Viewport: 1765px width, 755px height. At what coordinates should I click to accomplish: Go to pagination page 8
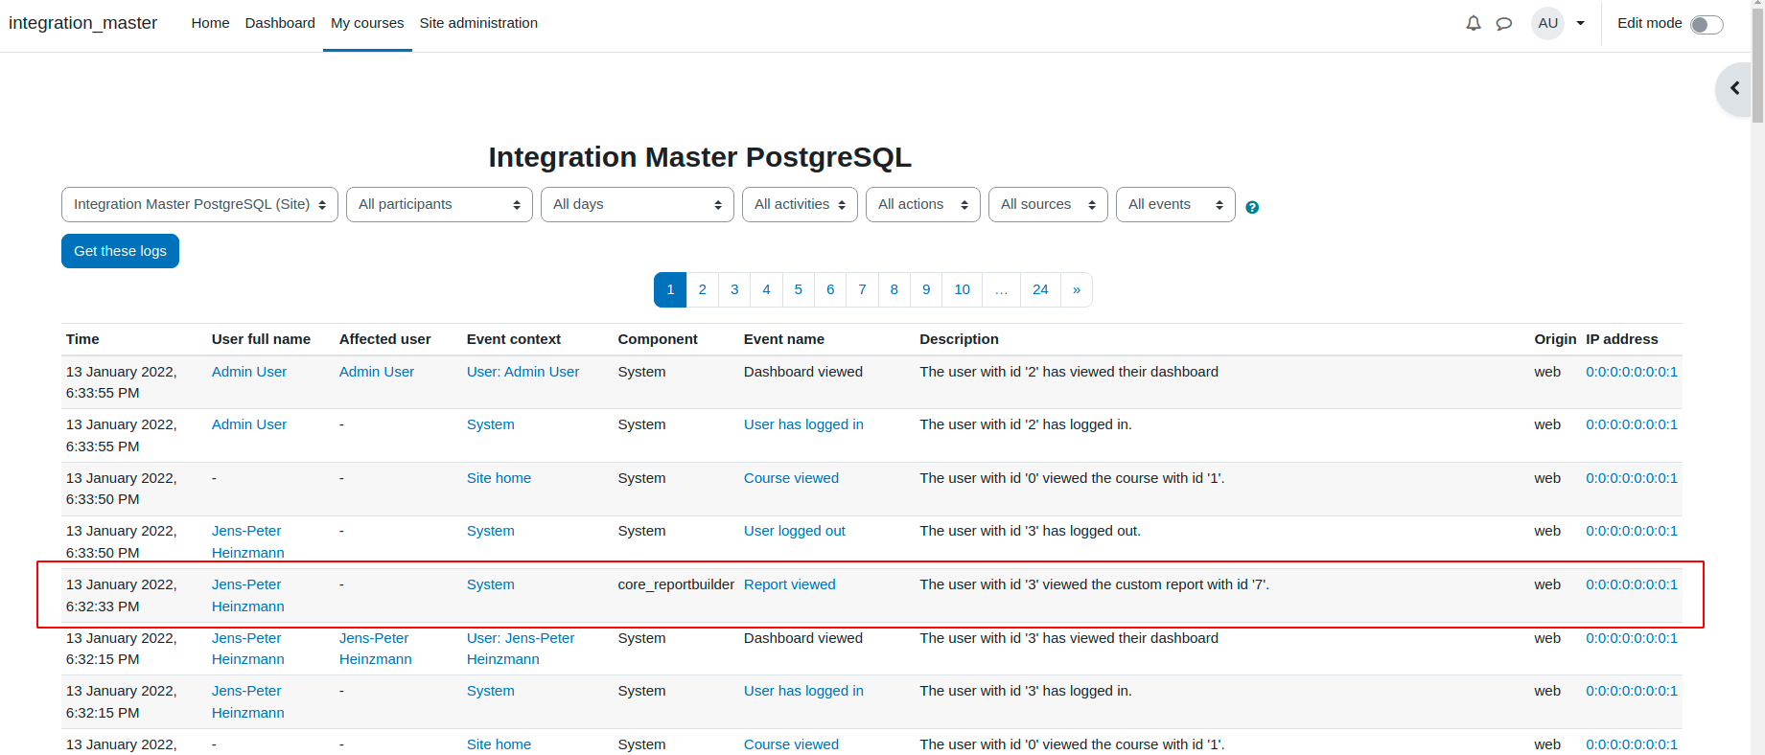point(894,289)
